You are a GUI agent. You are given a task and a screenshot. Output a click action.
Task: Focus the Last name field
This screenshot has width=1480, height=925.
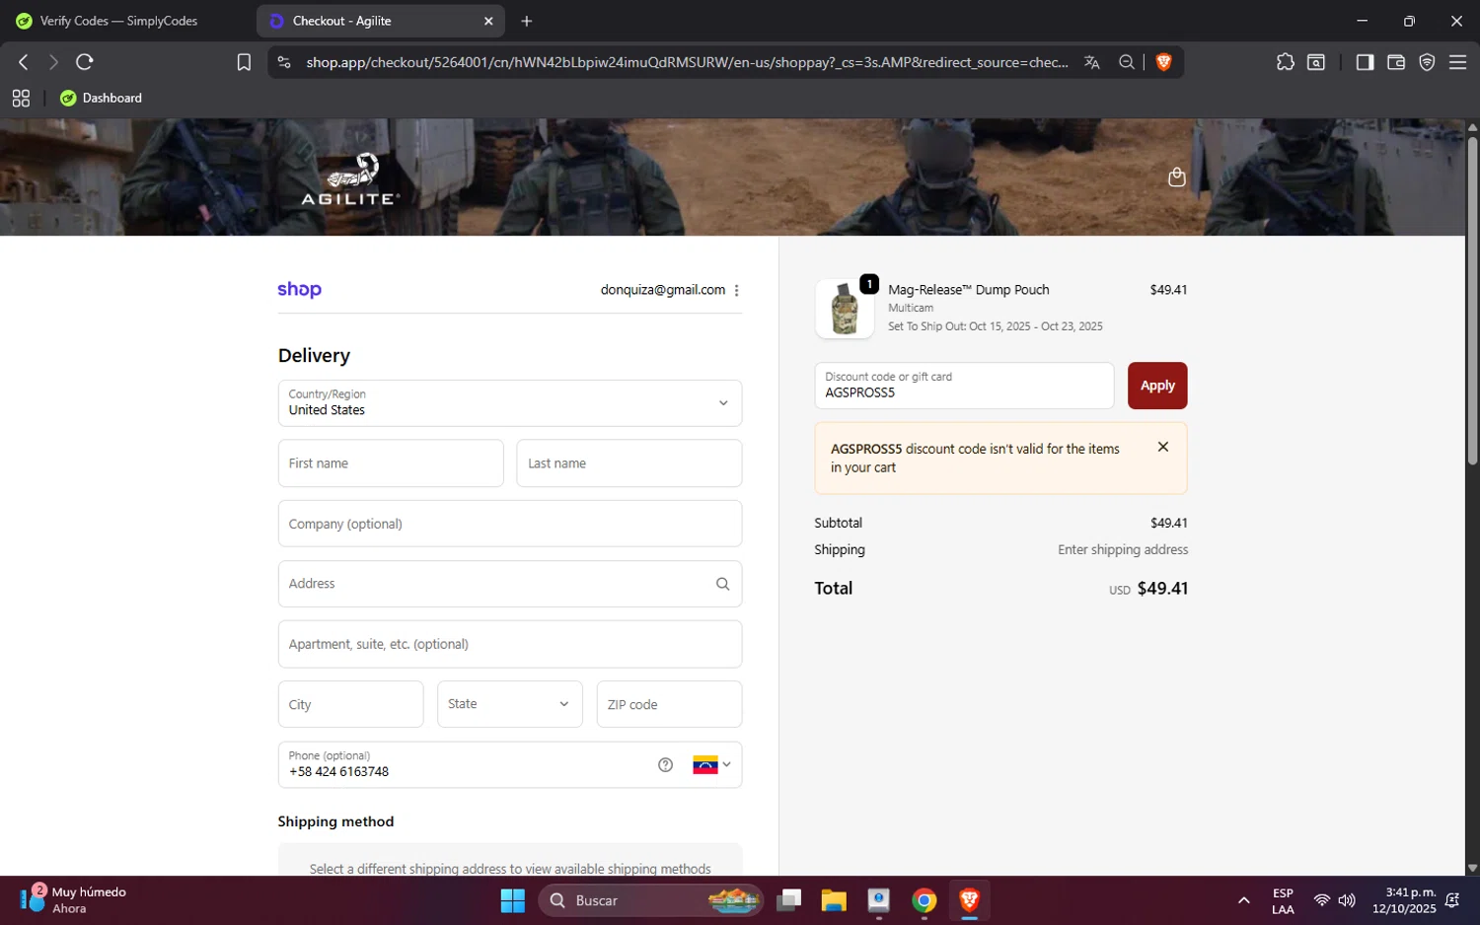coord(629,463)
